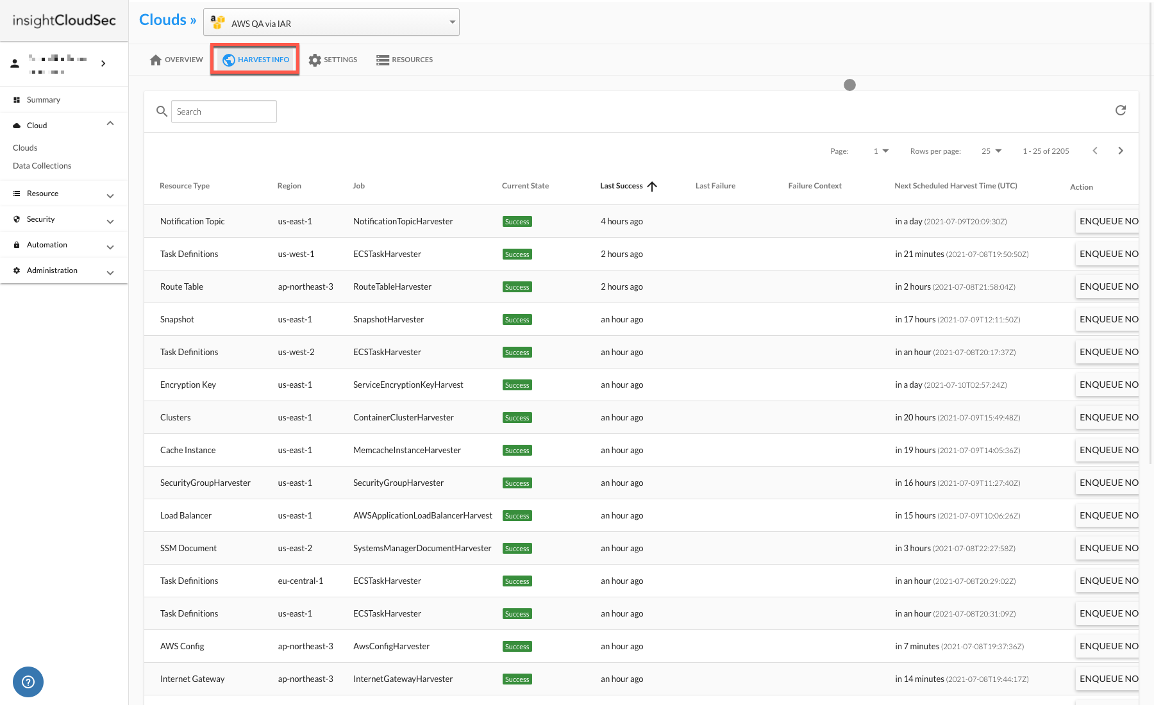This screenshot has height=705, width=1154.
Task: Click the Settings gear icon in tabs
Action: (315, 60)
